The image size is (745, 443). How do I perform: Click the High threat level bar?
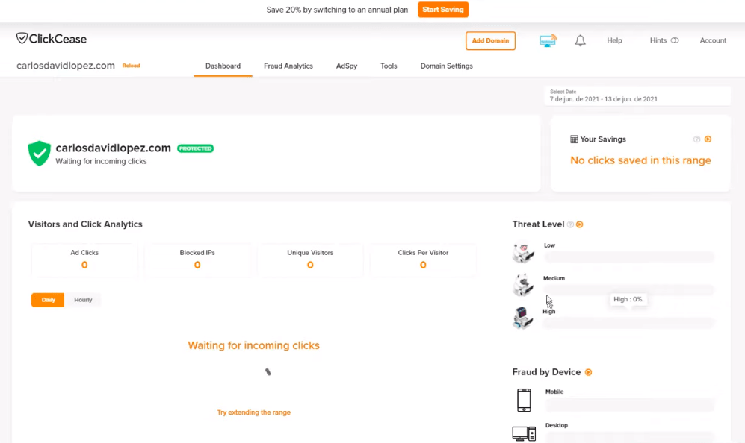tap(629, 323)
